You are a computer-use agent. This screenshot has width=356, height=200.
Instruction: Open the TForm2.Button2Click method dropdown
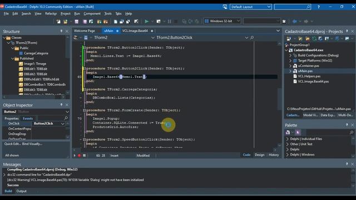[246, 38]
